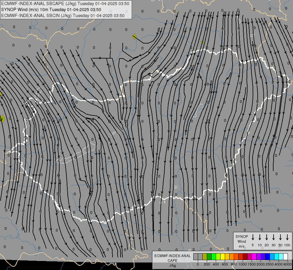Select the dark maroon swatch right of 1000 tick
The width and height of the screenshot is (293, 270).
(245, 256)
